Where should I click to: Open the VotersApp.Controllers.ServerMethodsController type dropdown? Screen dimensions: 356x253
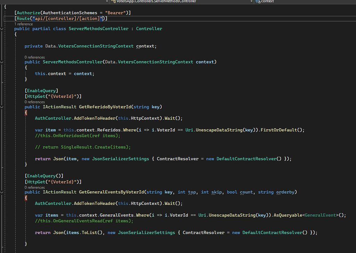(x=181, y=1)
